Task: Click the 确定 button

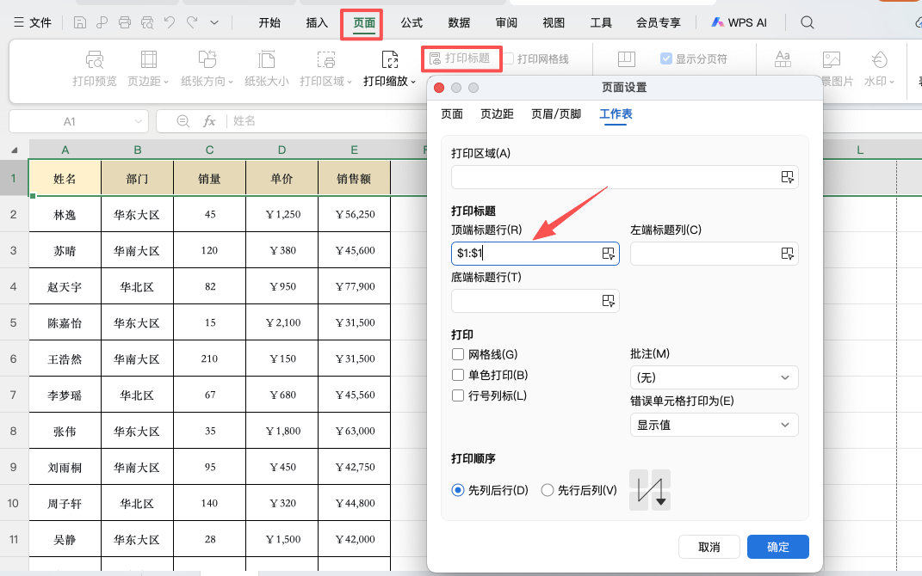Action: click(x=778, y=547)
